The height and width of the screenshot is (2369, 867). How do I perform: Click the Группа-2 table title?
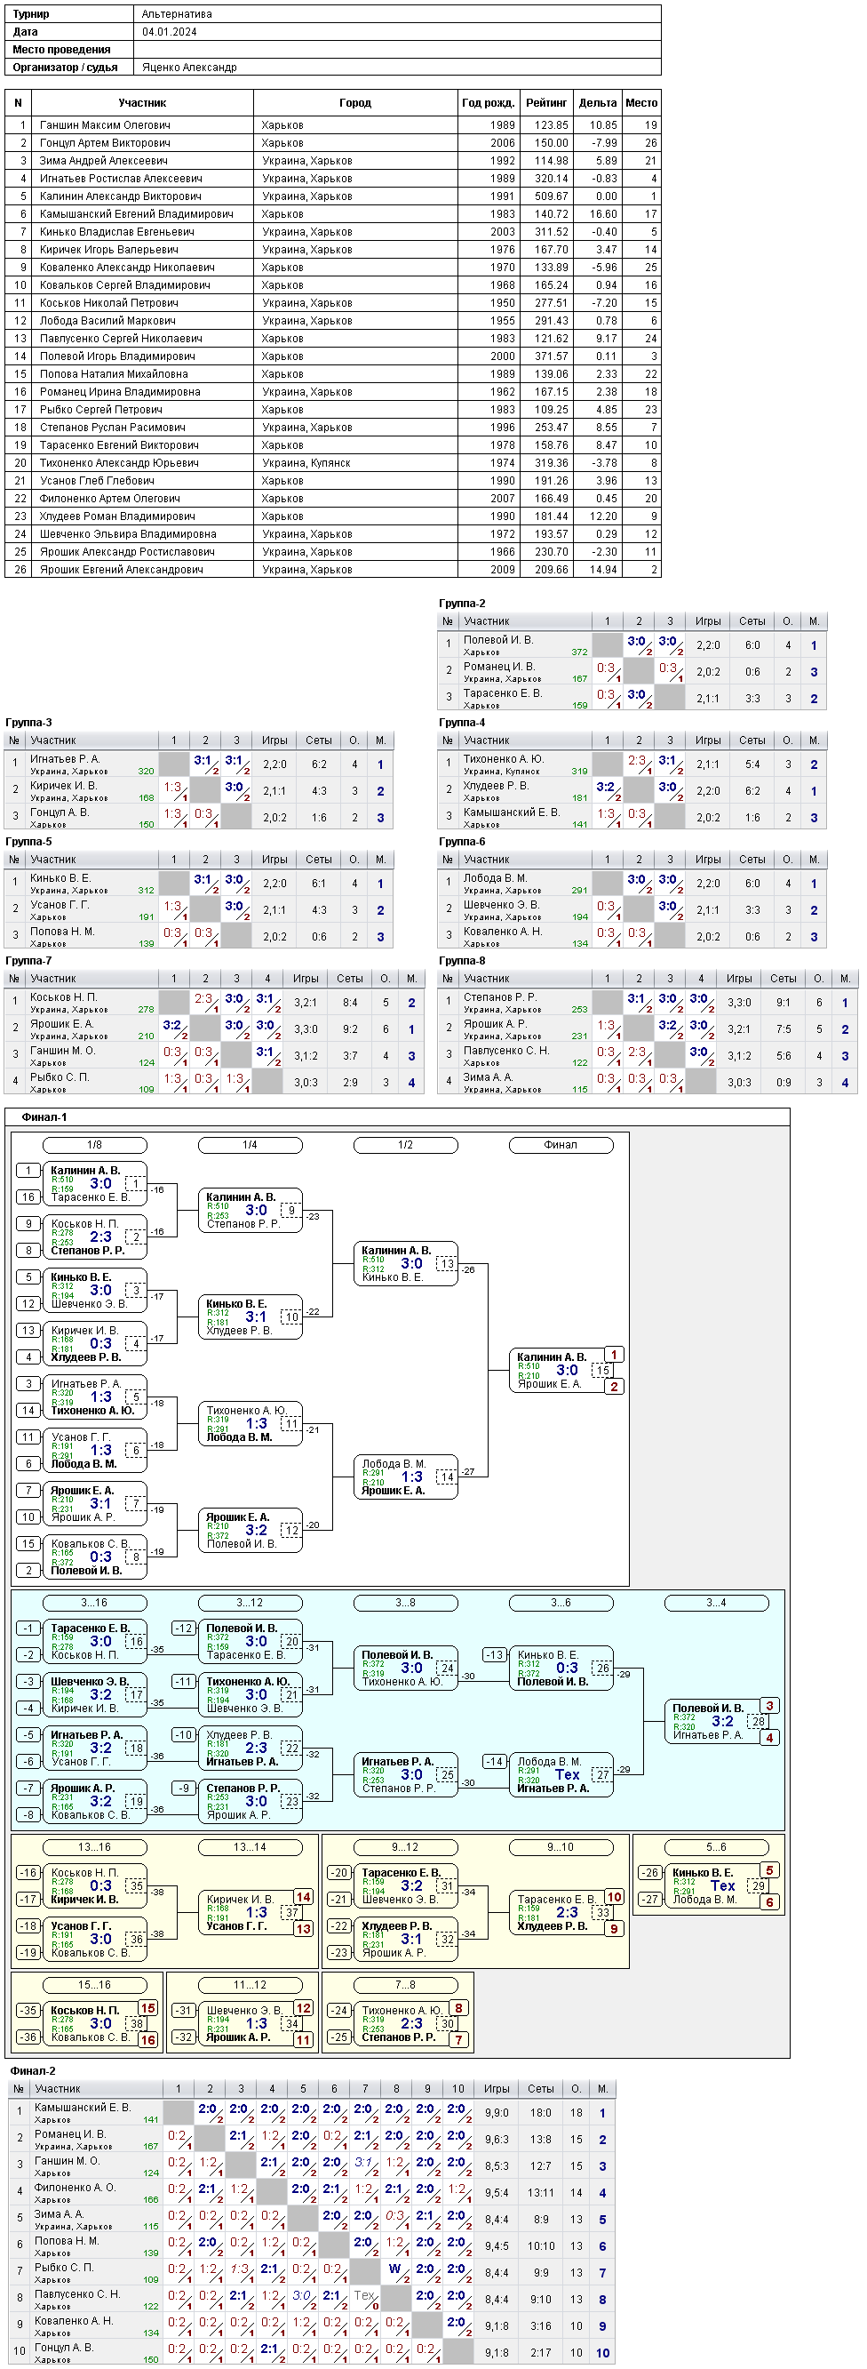tap(463, 604)
